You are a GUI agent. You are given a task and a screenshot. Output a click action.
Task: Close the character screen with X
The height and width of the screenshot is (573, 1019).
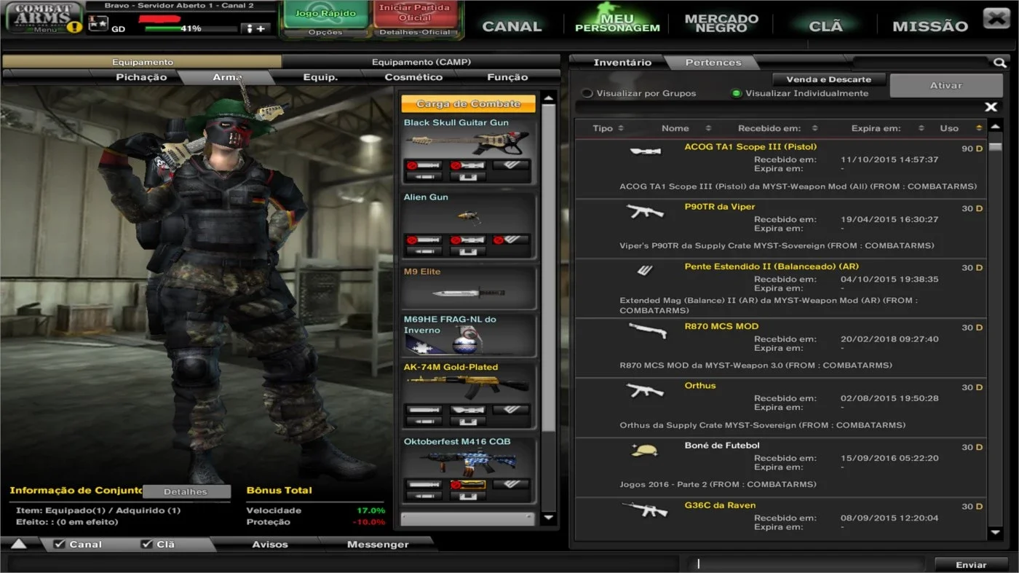click(x=996, y=17)
